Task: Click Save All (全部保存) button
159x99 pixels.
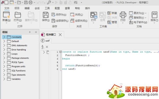Action: point(60,21)
